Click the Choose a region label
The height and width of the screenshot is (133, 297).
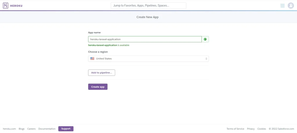(x=98, y=52)
